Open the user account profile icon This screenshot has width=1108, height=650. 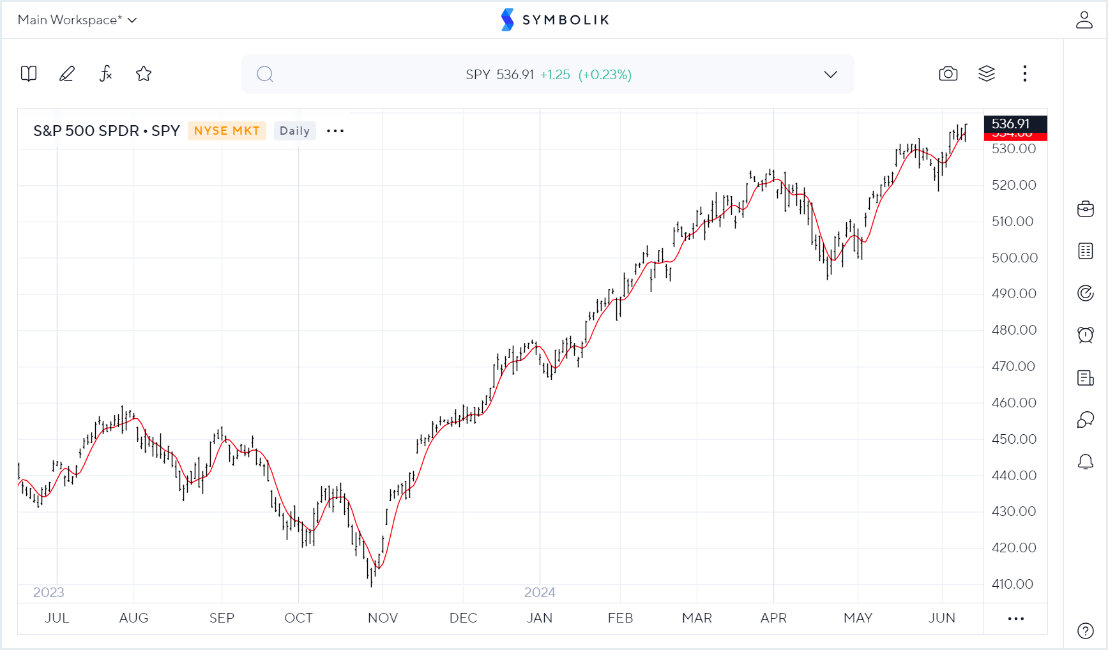[1084, 20]
